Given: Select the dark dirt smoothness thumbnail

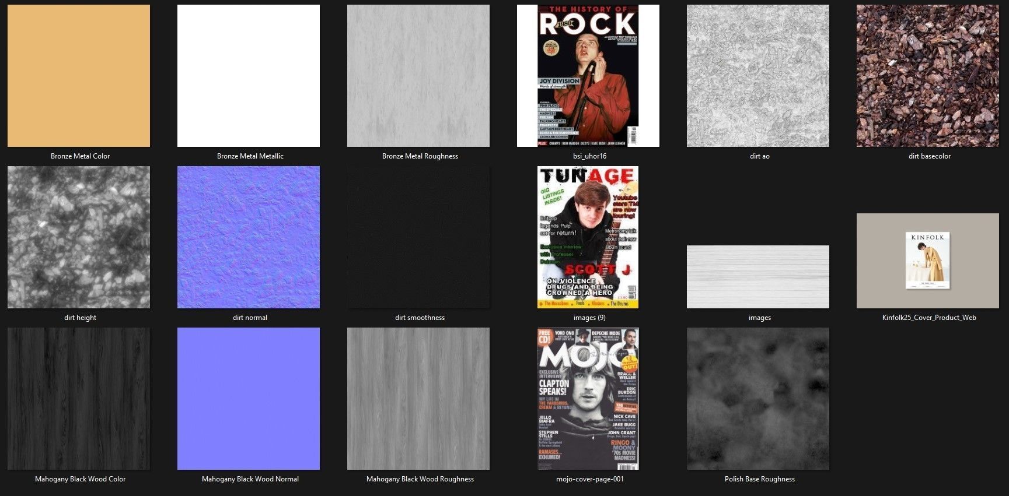Looking at the screenshot, I should pos(418,237).
